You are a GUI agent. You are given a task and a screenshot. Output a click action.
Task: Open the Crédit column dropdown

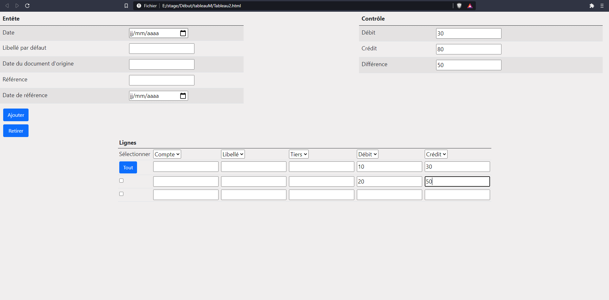point(436,154)
